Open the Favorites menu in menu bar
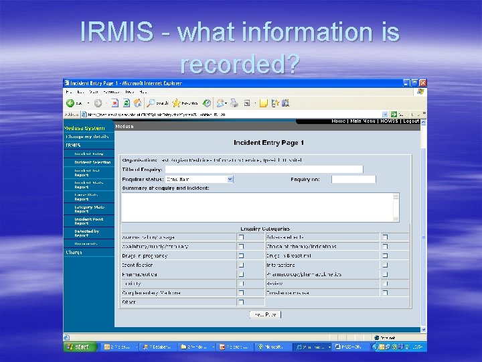Viewport: 482px width, 362px height. tap(111, 92)
